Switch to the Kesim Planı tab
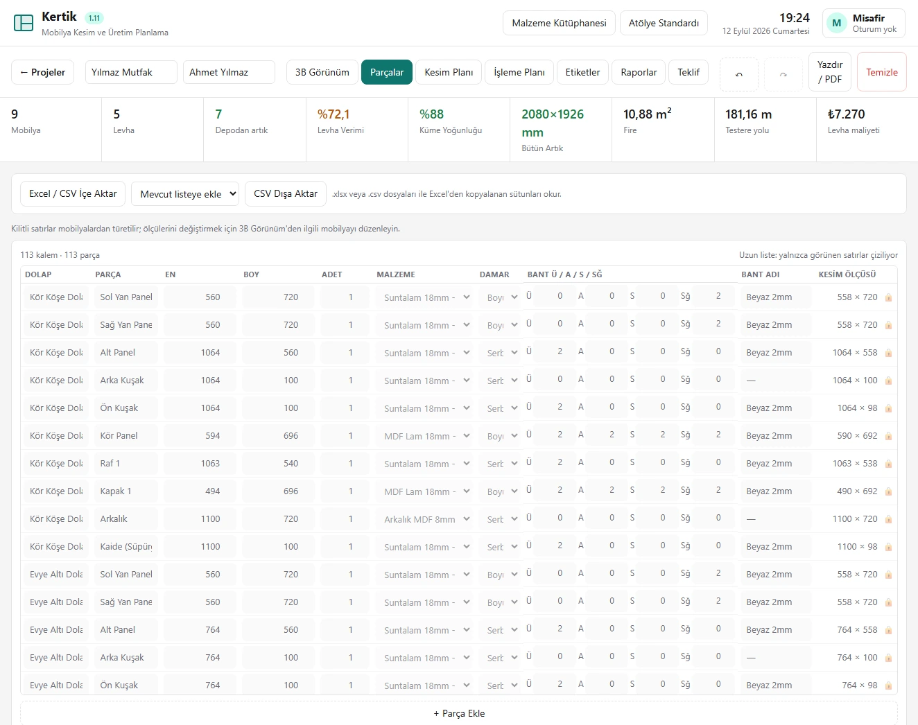 (x=449, y=72)
